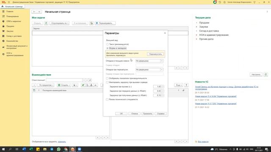Expand Склад и доставка in Текущие дела
This screenshot has width=271, height=152.
point(196,31)
